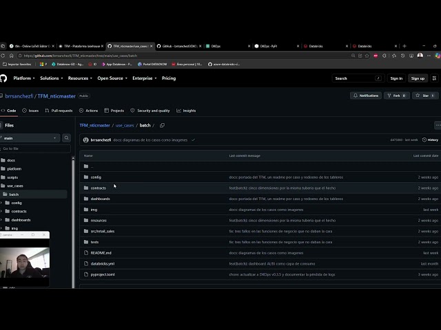Open the main branch dropdown

pos(30,138)
